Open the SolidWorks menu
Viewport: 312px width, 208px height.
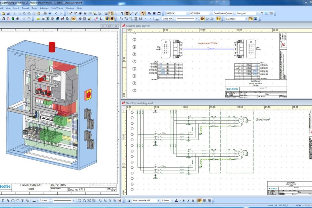point(57,7)
